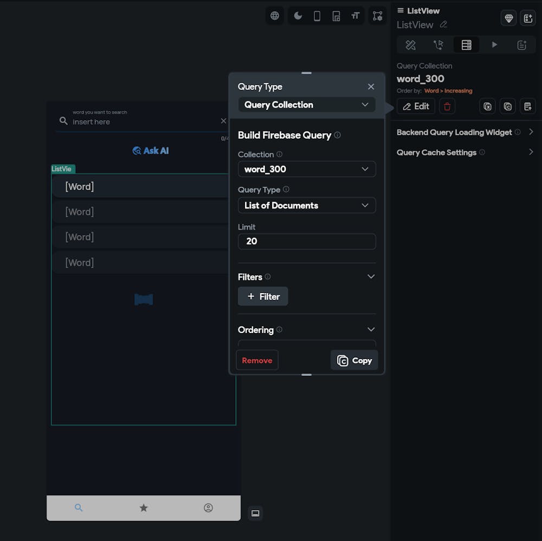
Task: Open the language globe icon in toolbar
Action: point(275,16)
